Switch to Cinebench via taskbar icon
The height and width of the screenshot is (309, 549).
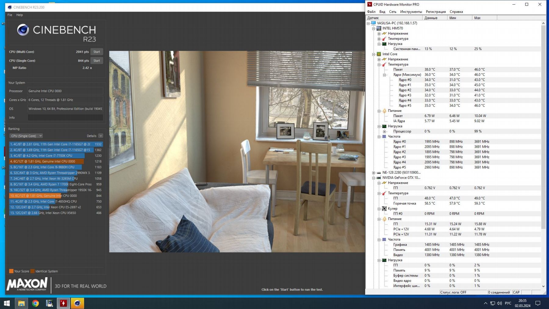(x=77, y=303)
